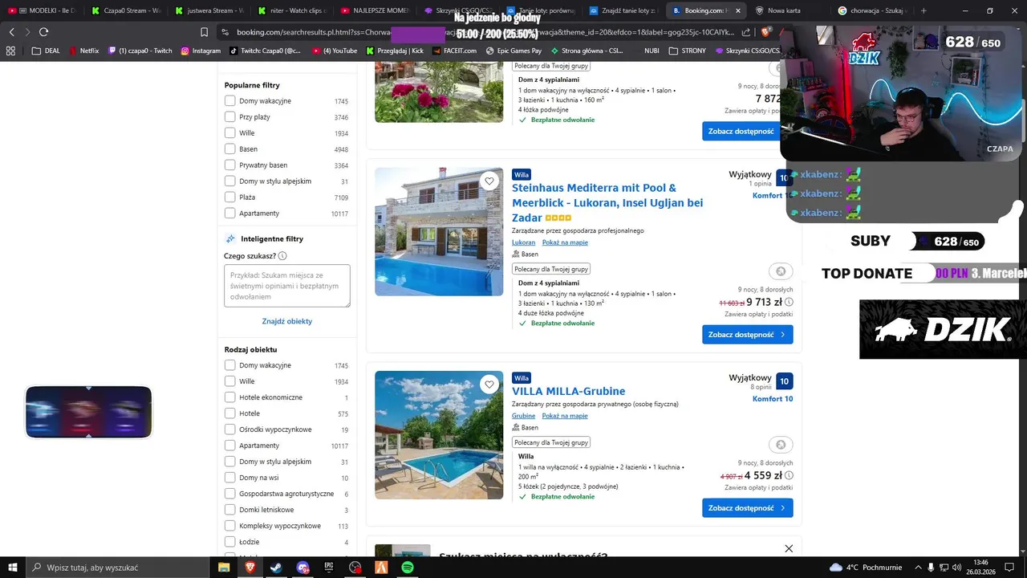The width and height of the screenshot is (1027, 578).
Task: Tick Domy na wsi checkbox
Action: [x=230, y=478]
